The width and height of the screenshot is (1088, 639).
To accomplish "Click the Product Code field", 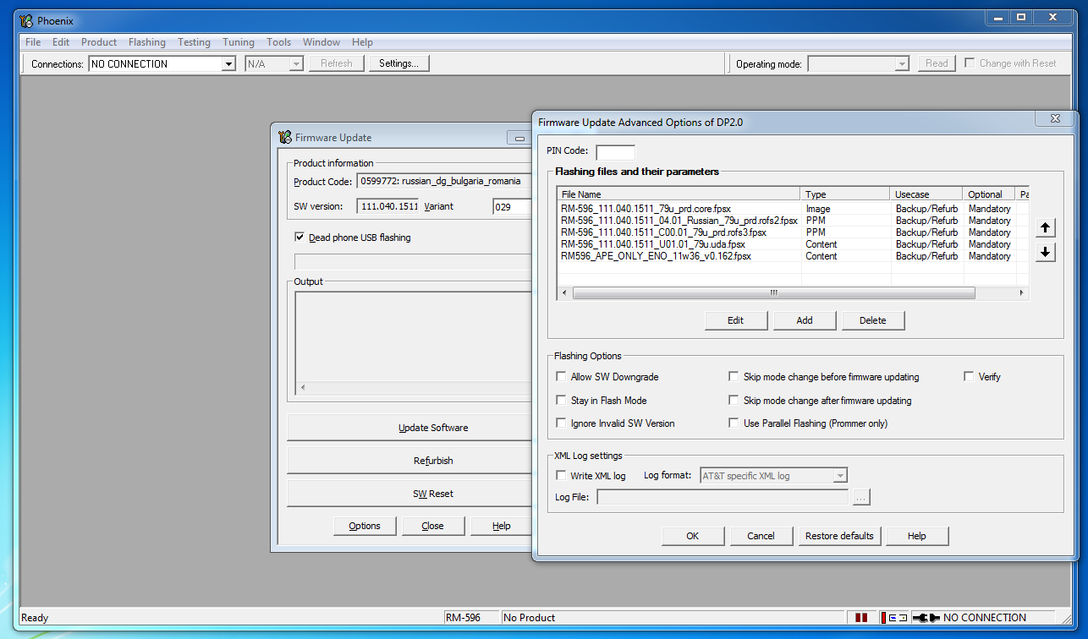I will (443, 182).
